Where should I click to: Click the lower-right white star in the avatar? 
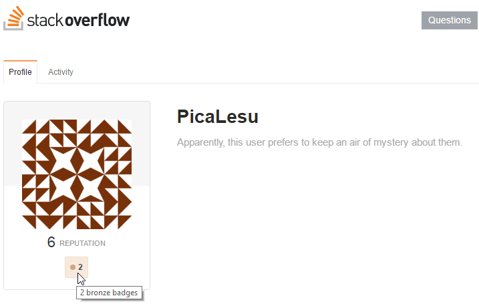click(90, 188)
